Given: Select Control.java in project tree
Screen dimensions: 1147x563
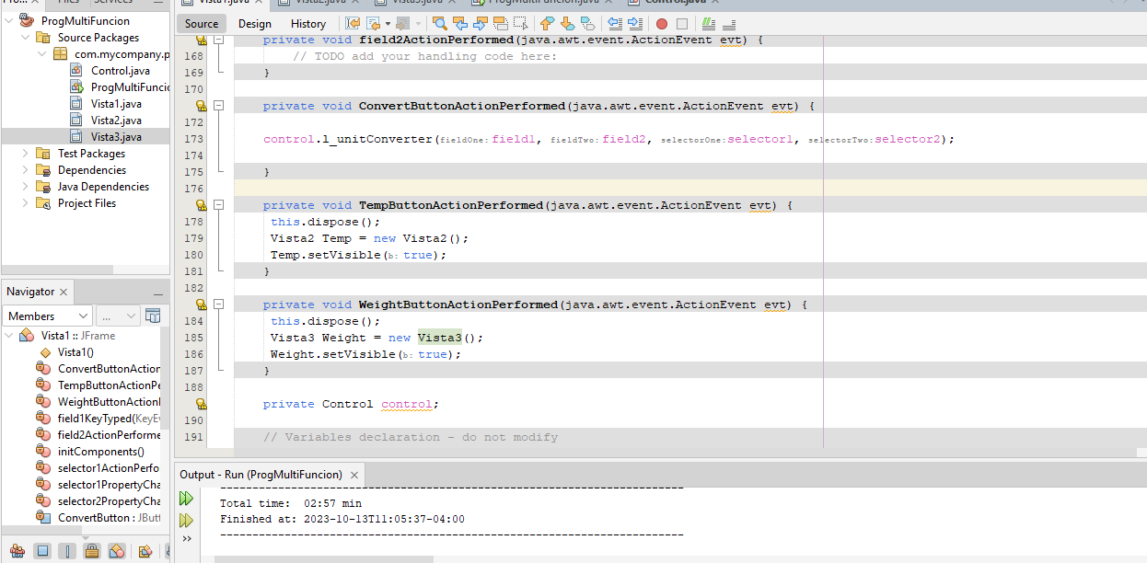Looking at the screenshot, I should (x=120, y=71).
